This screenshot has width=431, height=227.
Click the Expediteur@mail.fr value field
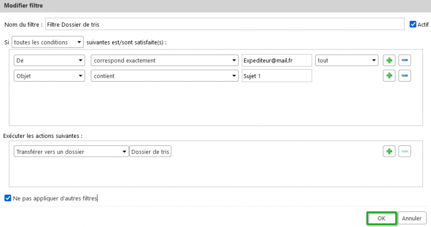pos(277,60)
